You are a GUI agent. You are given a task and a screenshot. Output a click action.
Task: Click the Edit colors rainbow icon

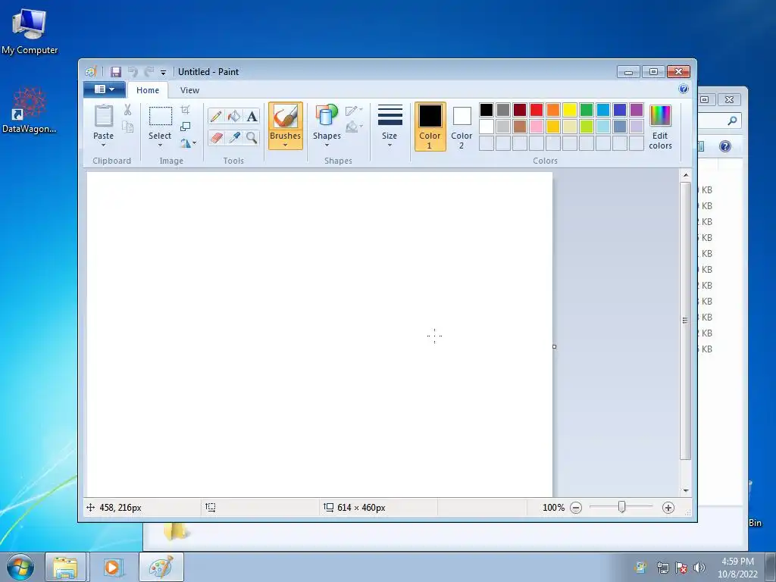point(660,116)
